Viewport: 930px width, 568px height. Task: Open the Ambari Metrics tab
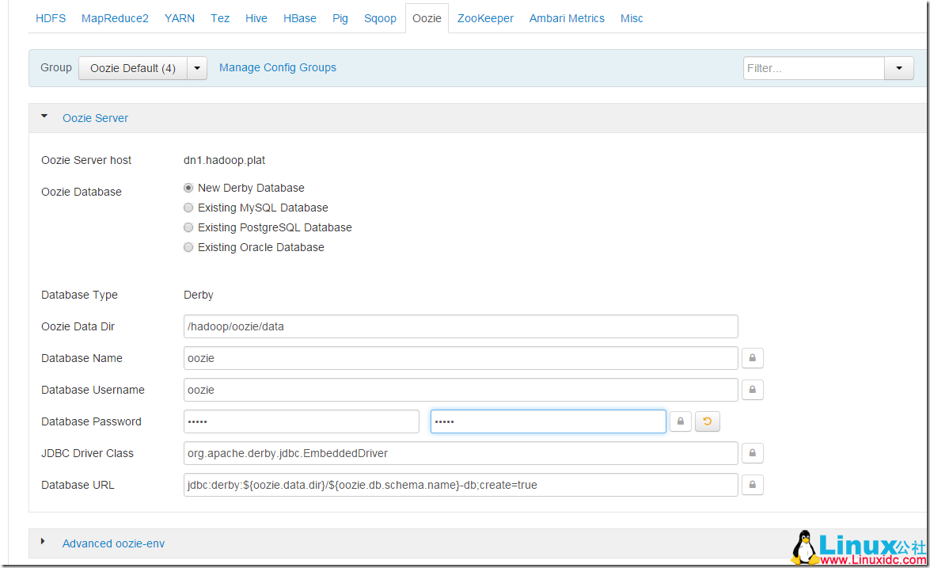(567, 18)
